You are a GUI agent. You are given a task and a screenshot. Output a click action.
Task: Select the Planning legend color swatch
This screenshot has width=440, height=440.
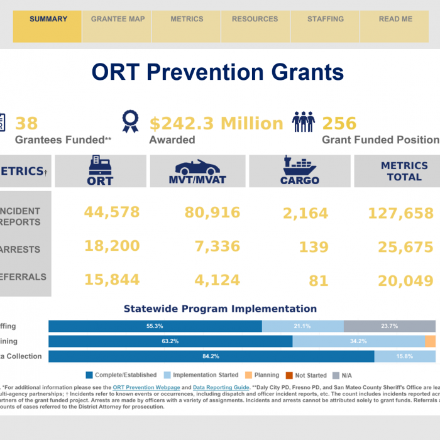[249, 375]
